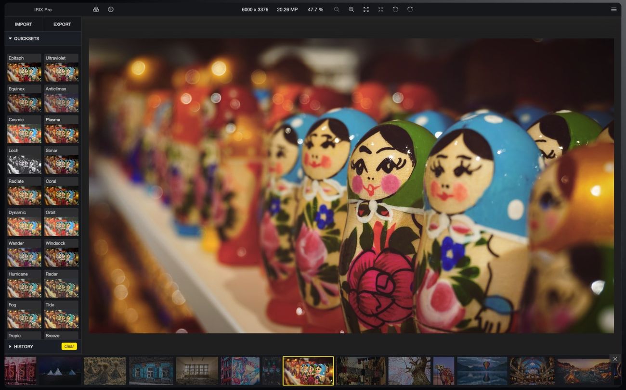Viewport: 626px width, 390px height.
Task: Close the filmstrip with the X button
Action: pyautogui.click(x=615, y=359)
